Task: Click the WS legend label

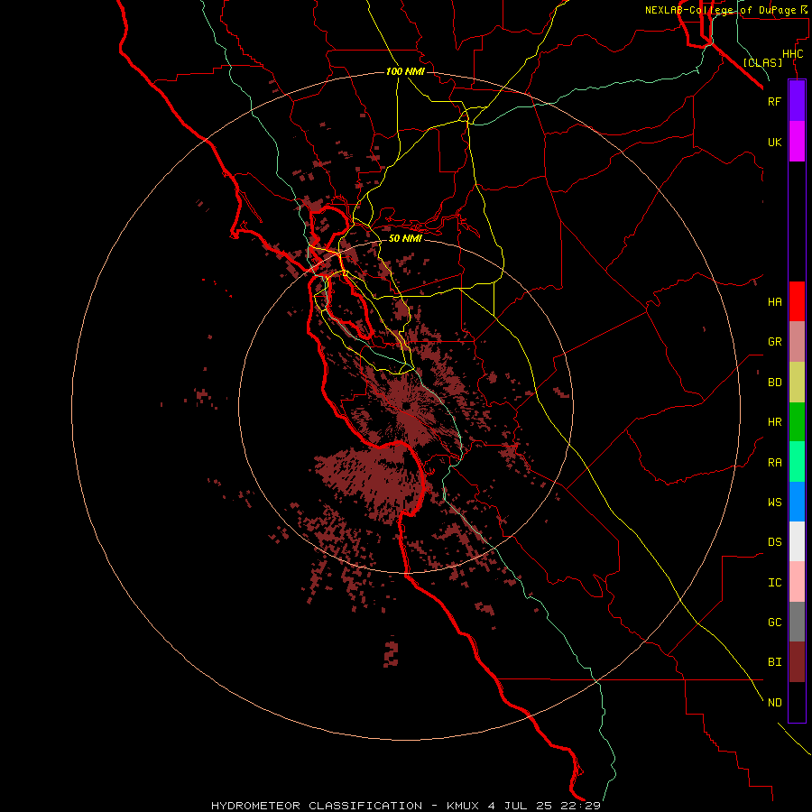Action: (774, 502)
